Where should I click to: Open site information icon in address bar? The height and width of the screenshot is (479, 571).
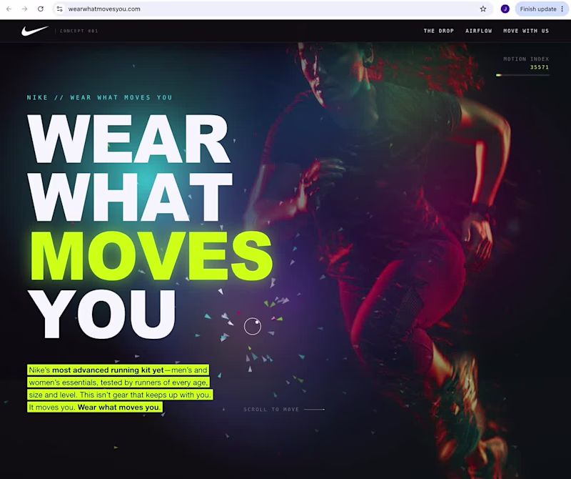60,9
